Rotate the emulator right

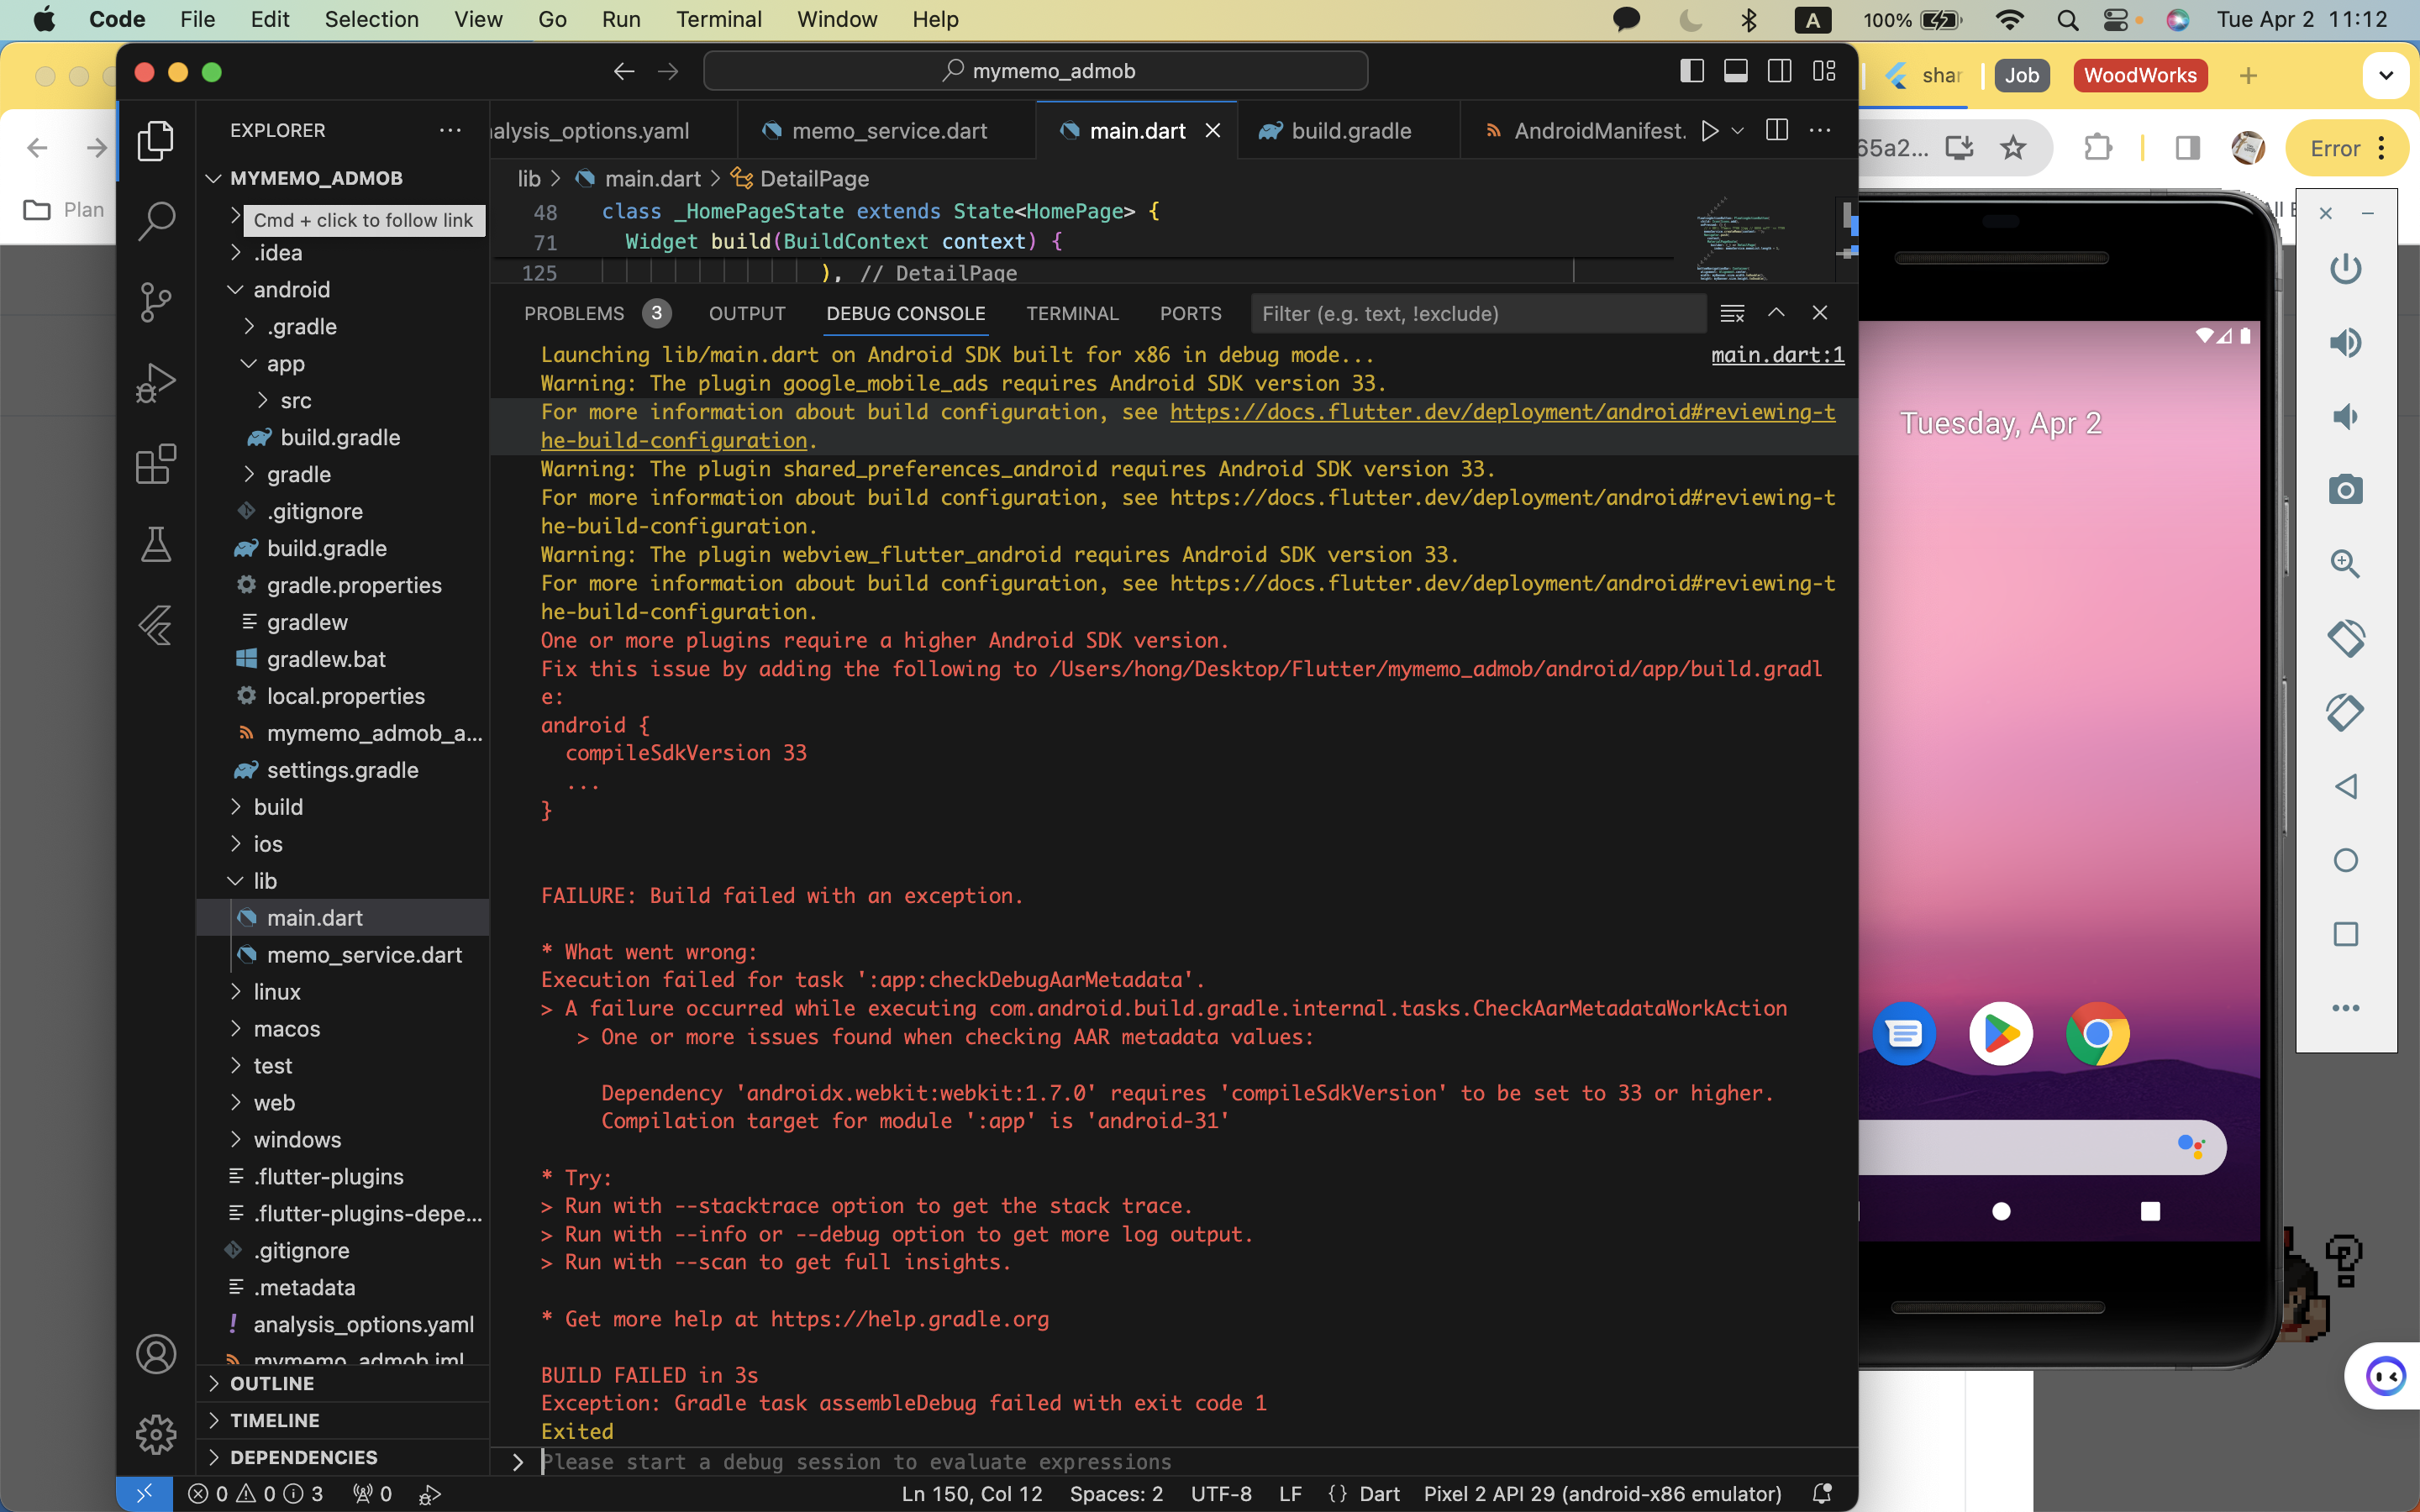point(2345,712)
